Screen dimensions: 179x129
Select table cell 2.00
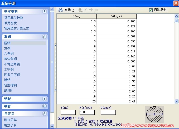(x=117, y=92)
